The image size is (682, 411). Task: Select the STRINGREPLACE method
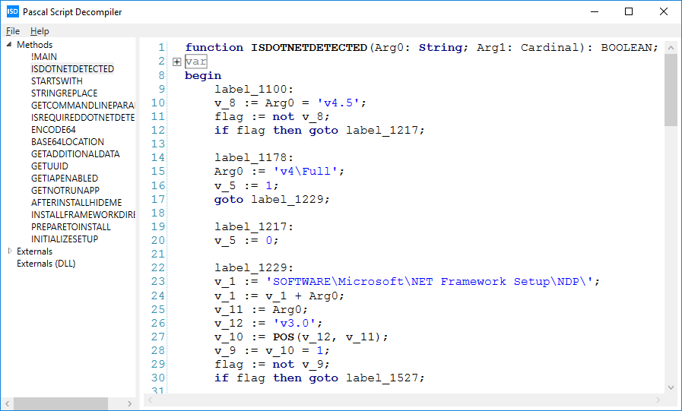coord(64,93)
